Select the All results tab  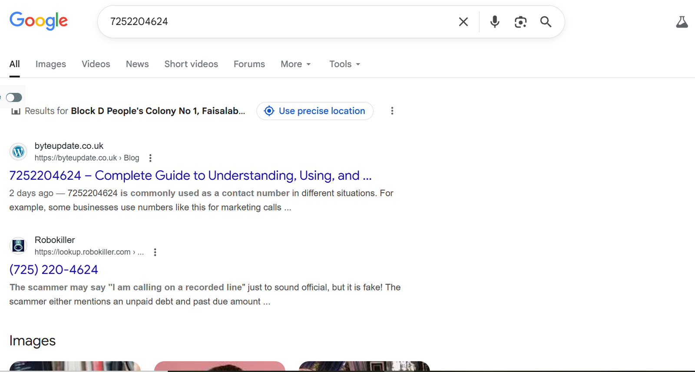(15, 64)
